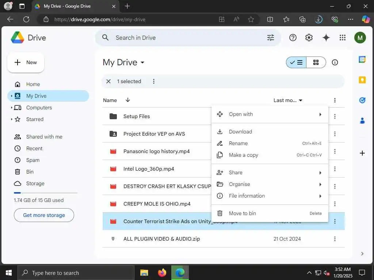This screenshot has height=280, width=374.
Task: Click the browser favorites star icon
Action: pos(251,19)
